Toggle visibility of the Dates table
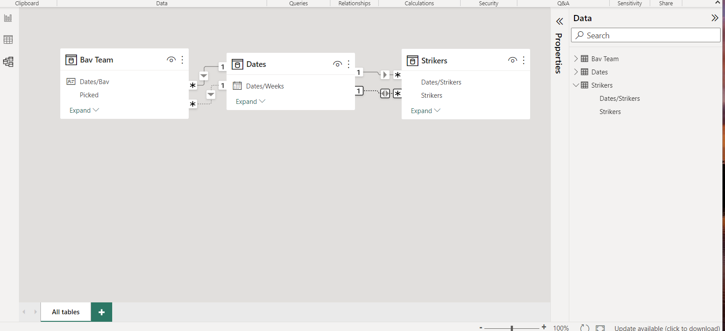Viewport: 725px width, 331px height. [337, 64]
